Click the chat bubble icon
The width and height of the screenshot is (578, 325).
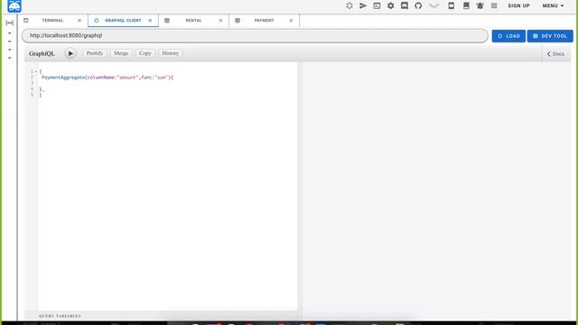pyautogui.click(x=405, y=5)
